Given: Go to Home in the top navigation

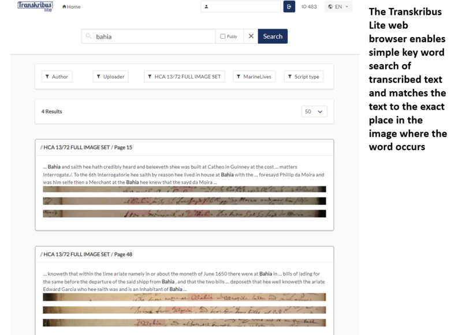Looking at the screenshot, I should coord(71,6).
